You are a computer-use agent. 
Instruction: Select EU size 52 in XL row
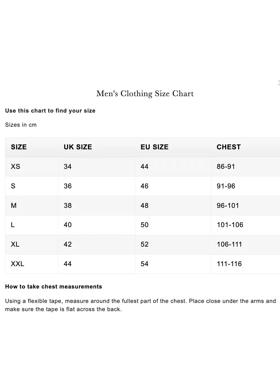tap(145, 244)
